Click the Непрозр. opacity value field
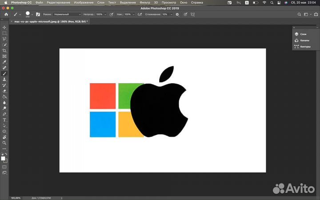The image size is (320, 200). [100, 14]
